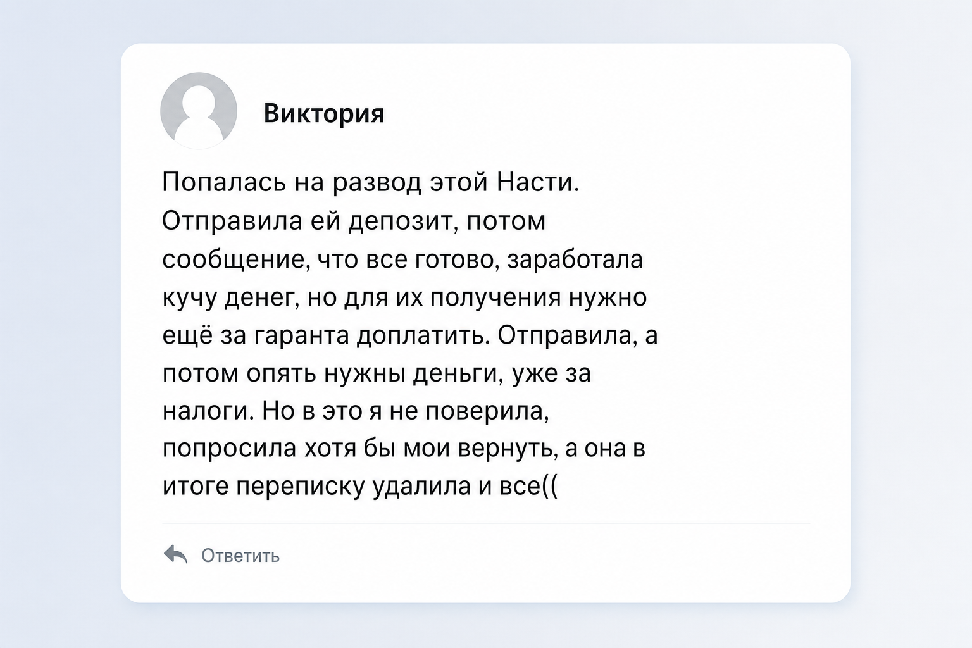Click the last line ending with все((

361,487
